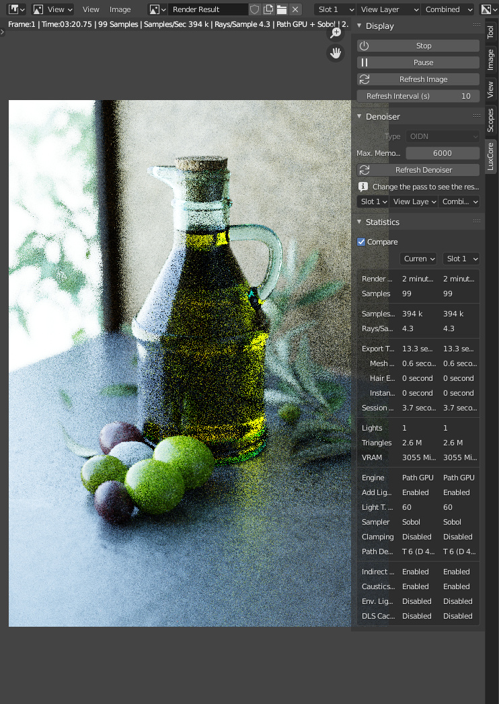Expand the toolbar with the left-edge arrow
The height and width of the screenshot is (704, 499).
pyautogui.click(x=2, y=32)
